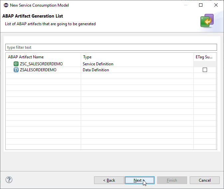Minimize the wizard dialog window
The image size is (224, 189).
point(185,5)
